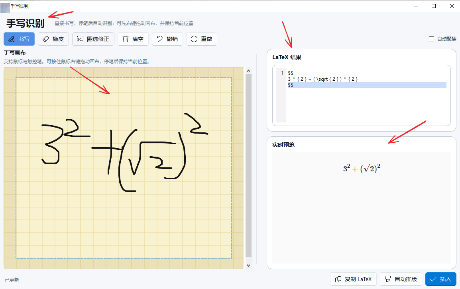Enable the 自动聚焦 checkbox
This screenshot has height=289, width=460.
432,39
